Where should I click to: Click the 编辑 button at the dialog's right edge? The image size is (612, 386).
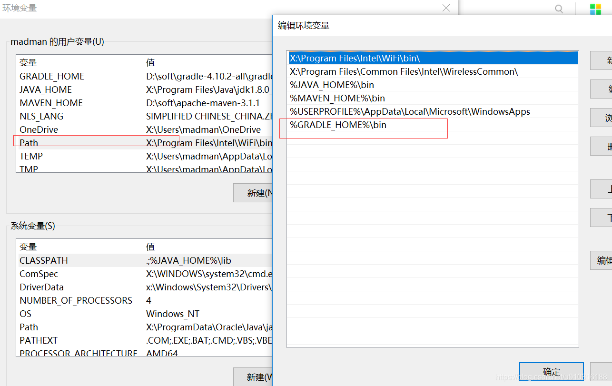(x=601, y=260)
